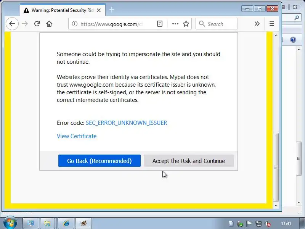This screenshot has width=305, height=229.
Task: Click the help question mark in the background window
Action: click(293, 40)
